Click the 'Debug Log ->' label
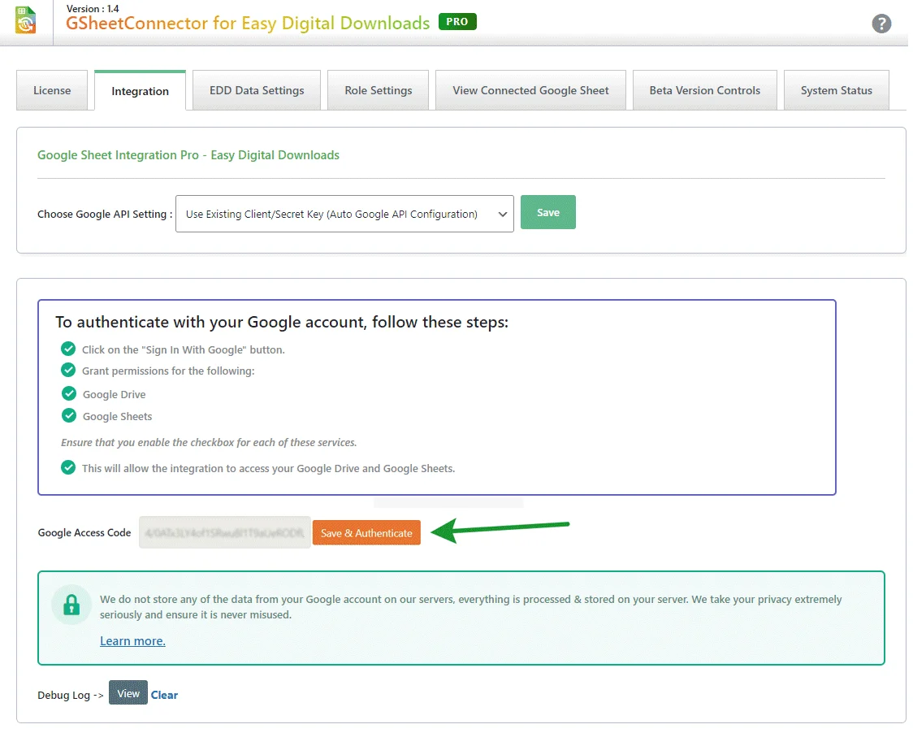The width and height of the screenshot is (913, 733). click(x=71, y=695)
